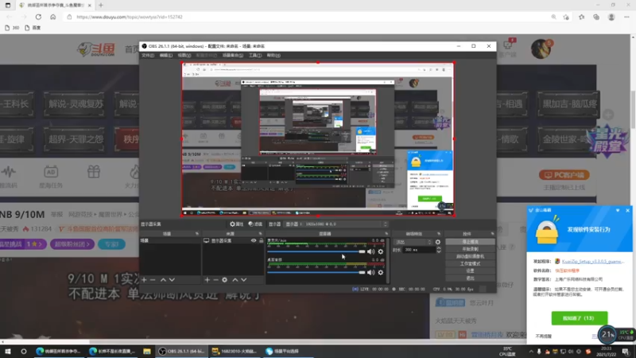
Task: Open new browser tab
Action: point(101,6)
